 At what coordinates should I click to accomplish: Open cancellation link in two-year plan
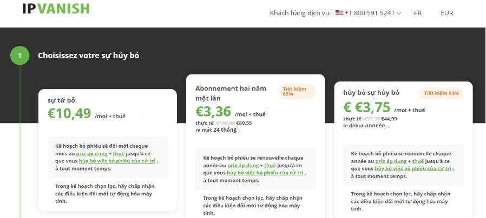(265, 173)
